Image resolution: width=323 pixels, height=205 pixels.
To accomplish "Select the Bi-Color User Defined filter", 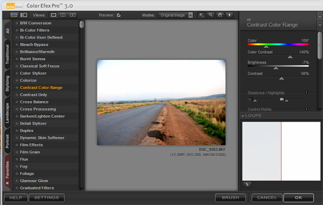I will 41,38.
